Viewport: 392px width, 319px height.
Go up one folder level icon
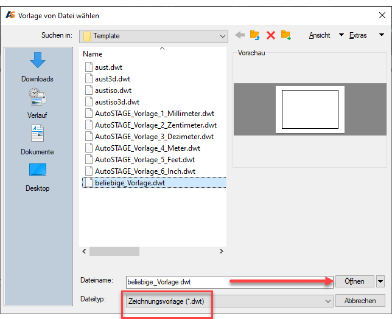255,35
